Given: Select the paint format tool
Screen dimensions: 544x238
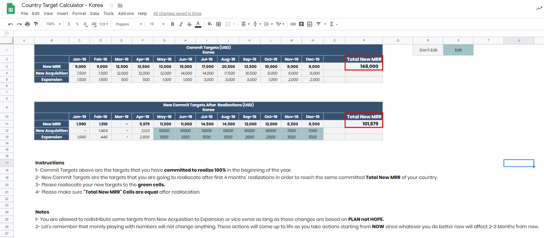Looking at the screenshot, I should tap(36, 24).
